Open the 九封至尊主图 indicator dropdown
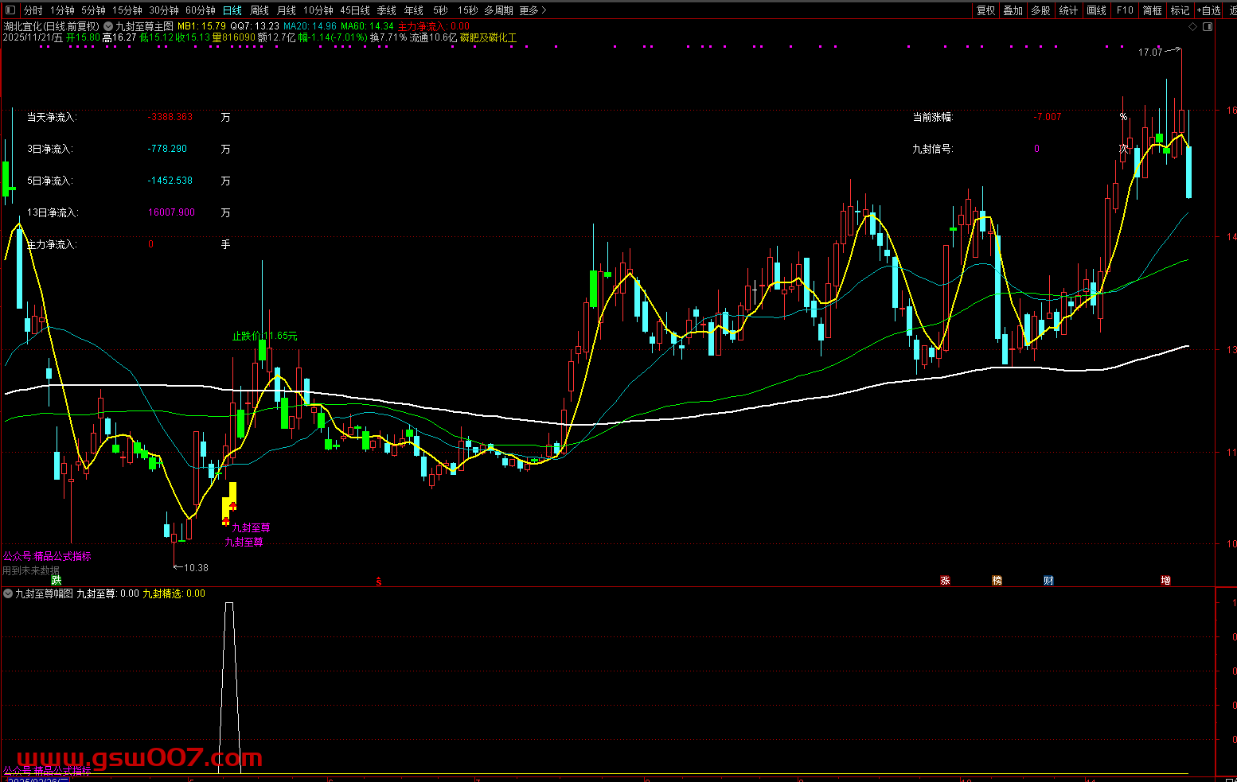The height and width of the screenshot is (782, 1237). coord(108,26)
